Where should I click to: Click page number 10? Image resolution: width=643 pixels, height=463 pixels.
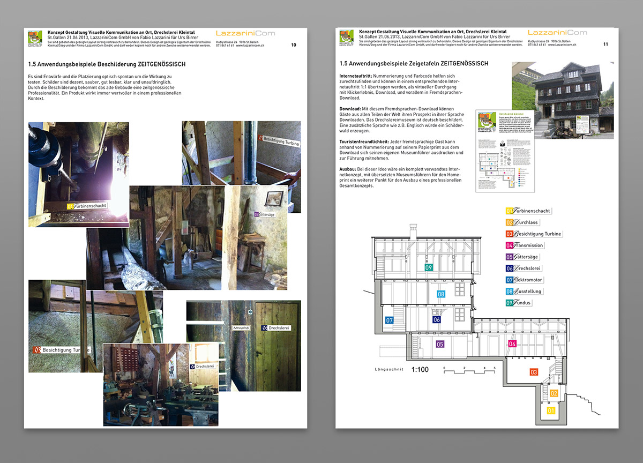pos(294,45)
